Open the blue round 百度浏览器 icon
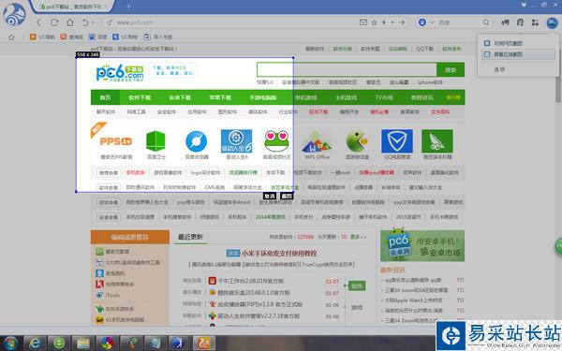This screenshot has height=351, width=562. pyautogui.click(x=197, y=141)
